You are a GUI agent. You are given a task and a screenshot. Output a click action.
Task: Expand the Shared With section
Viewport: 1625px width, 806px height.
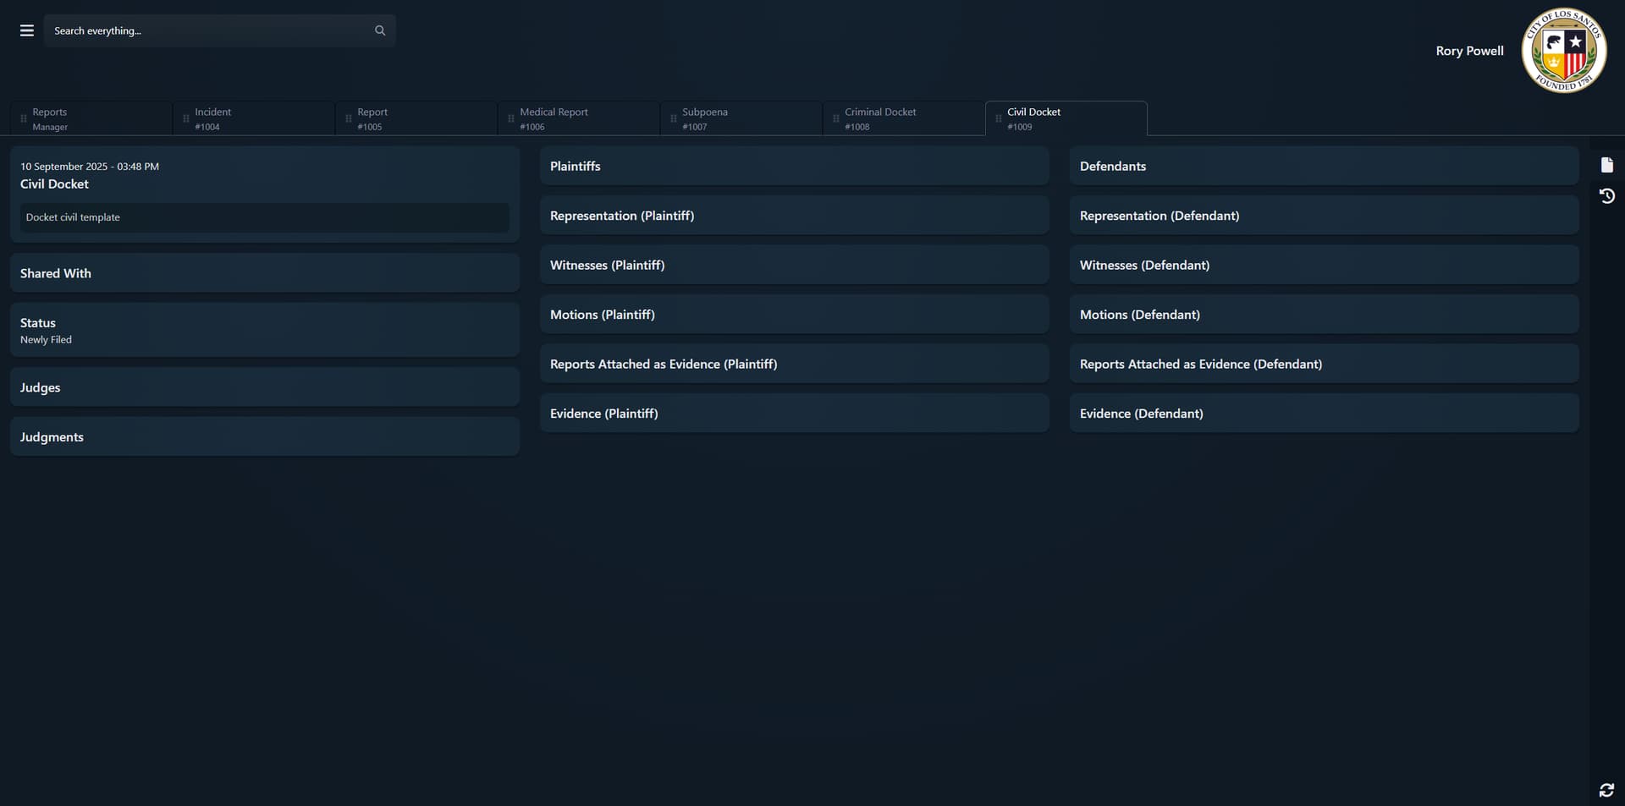264,273
